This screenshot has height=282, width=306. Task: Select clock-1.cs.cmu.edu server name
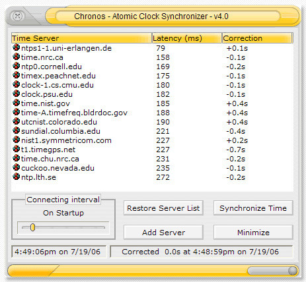[57, 85]
